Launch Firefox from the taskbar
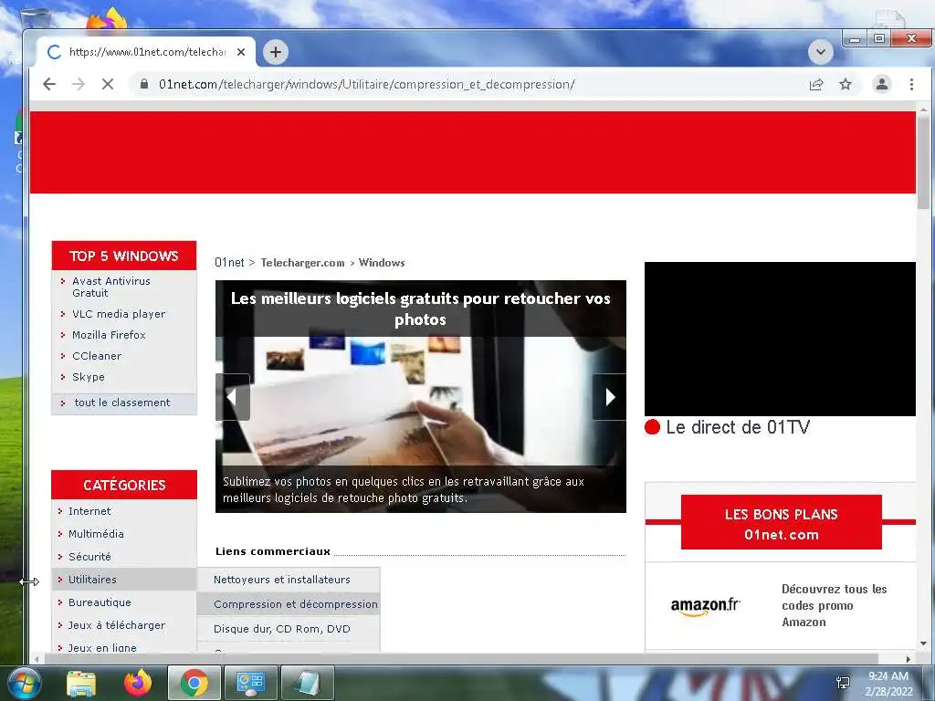The image size is (935, 701). tap(138, 683)
